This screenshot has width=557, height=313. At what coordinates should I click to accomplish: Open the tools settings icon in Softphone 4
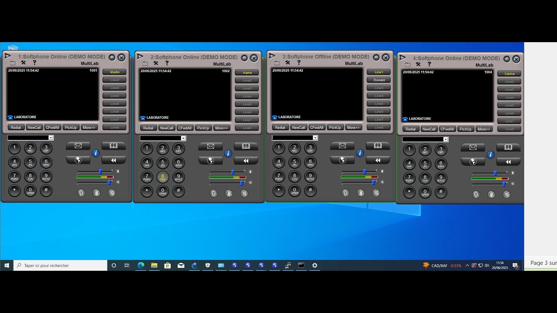click(x=418, y=65)
